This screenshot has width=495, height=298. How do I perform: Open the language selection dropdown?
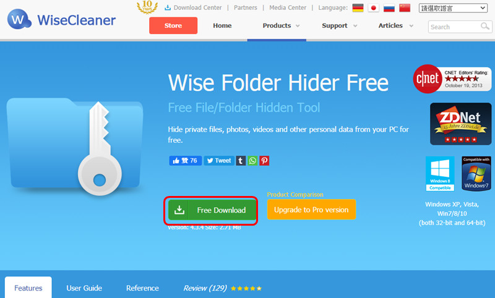(453, 8)
